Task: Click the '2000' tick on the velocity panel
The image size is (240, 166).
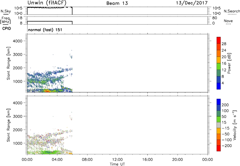Action: [18, 130]
